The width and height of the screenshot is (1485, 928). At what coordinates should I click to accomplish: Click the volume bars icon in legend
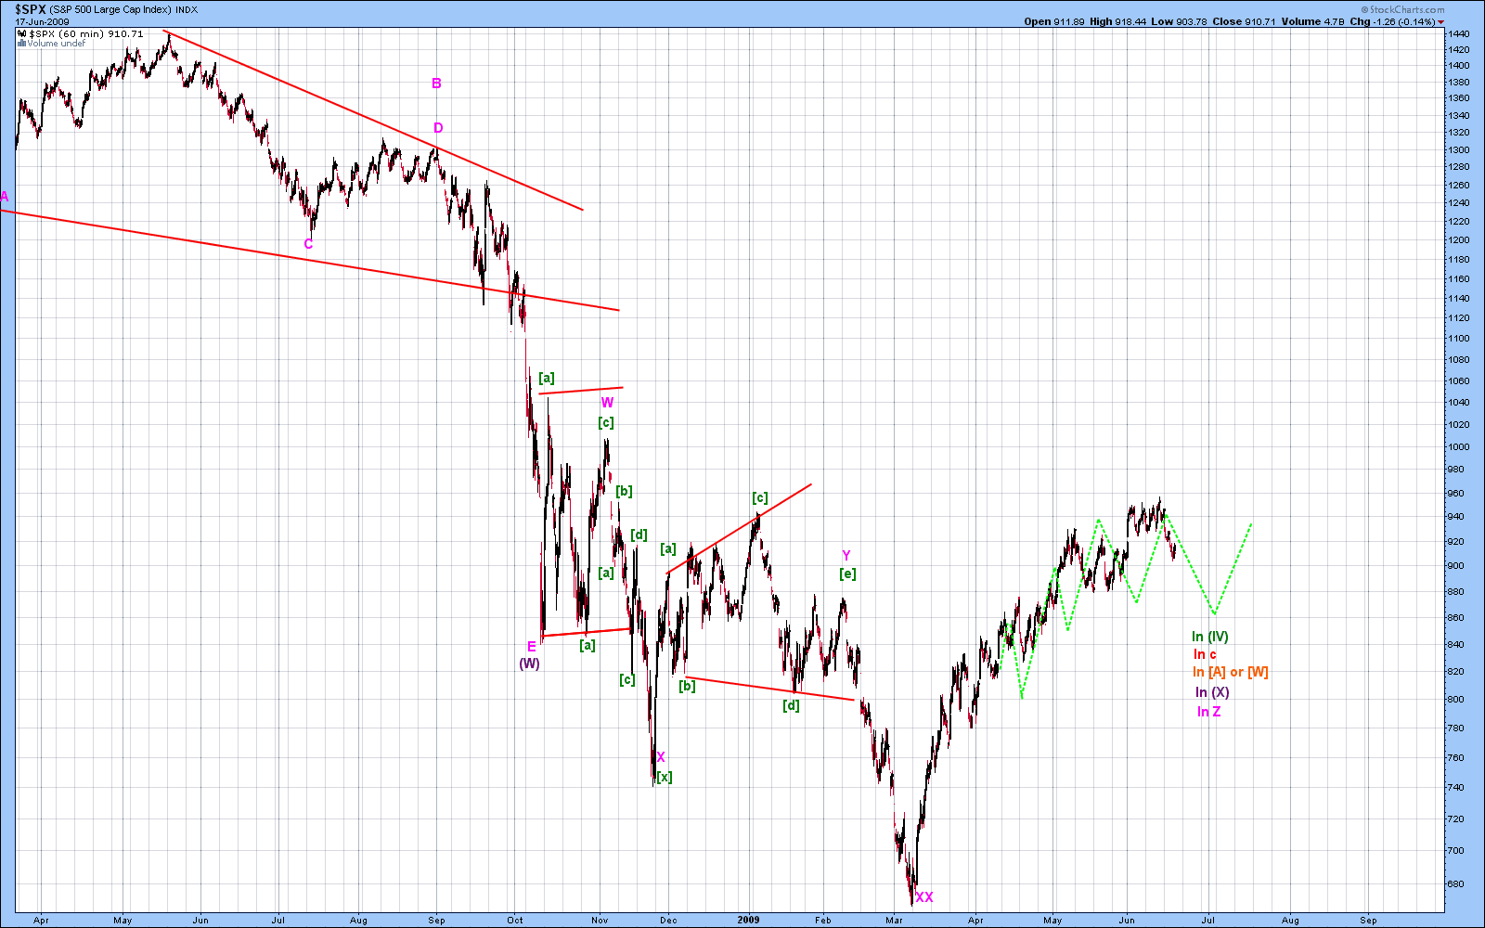coord(22,44)
